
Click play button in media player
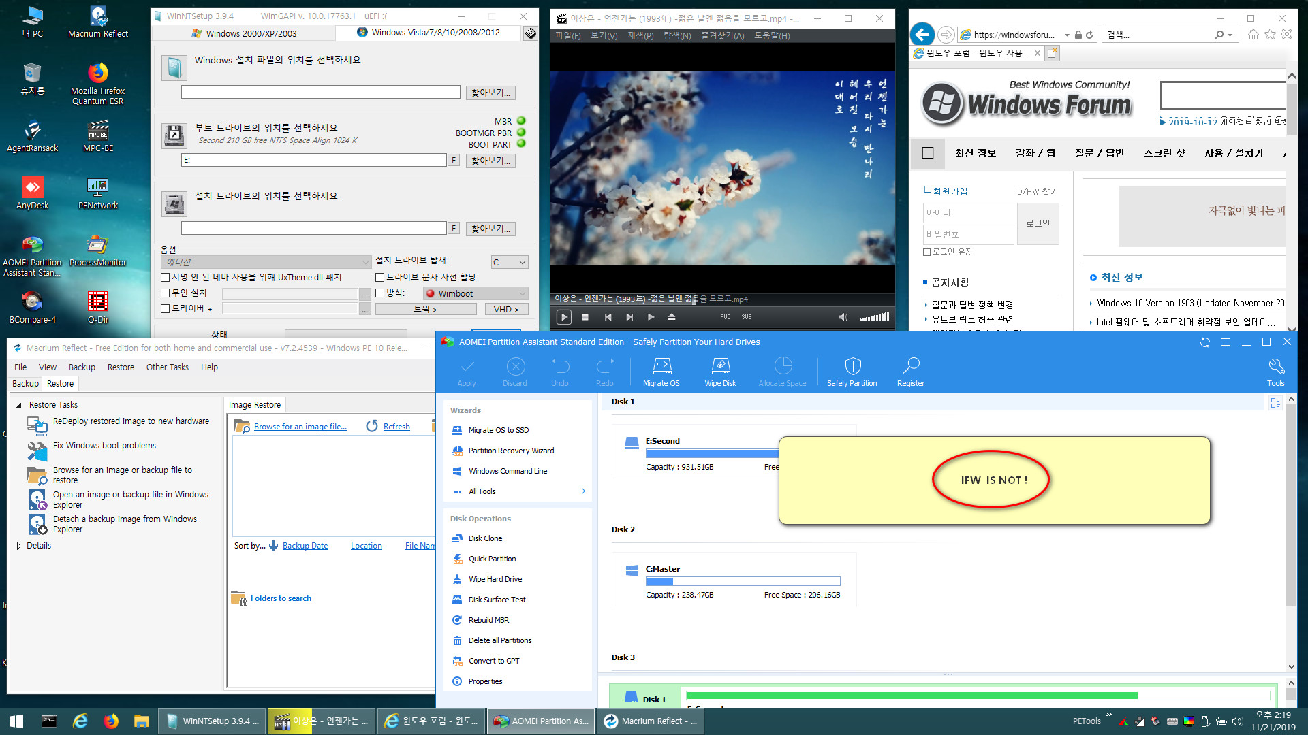[564, 317]
